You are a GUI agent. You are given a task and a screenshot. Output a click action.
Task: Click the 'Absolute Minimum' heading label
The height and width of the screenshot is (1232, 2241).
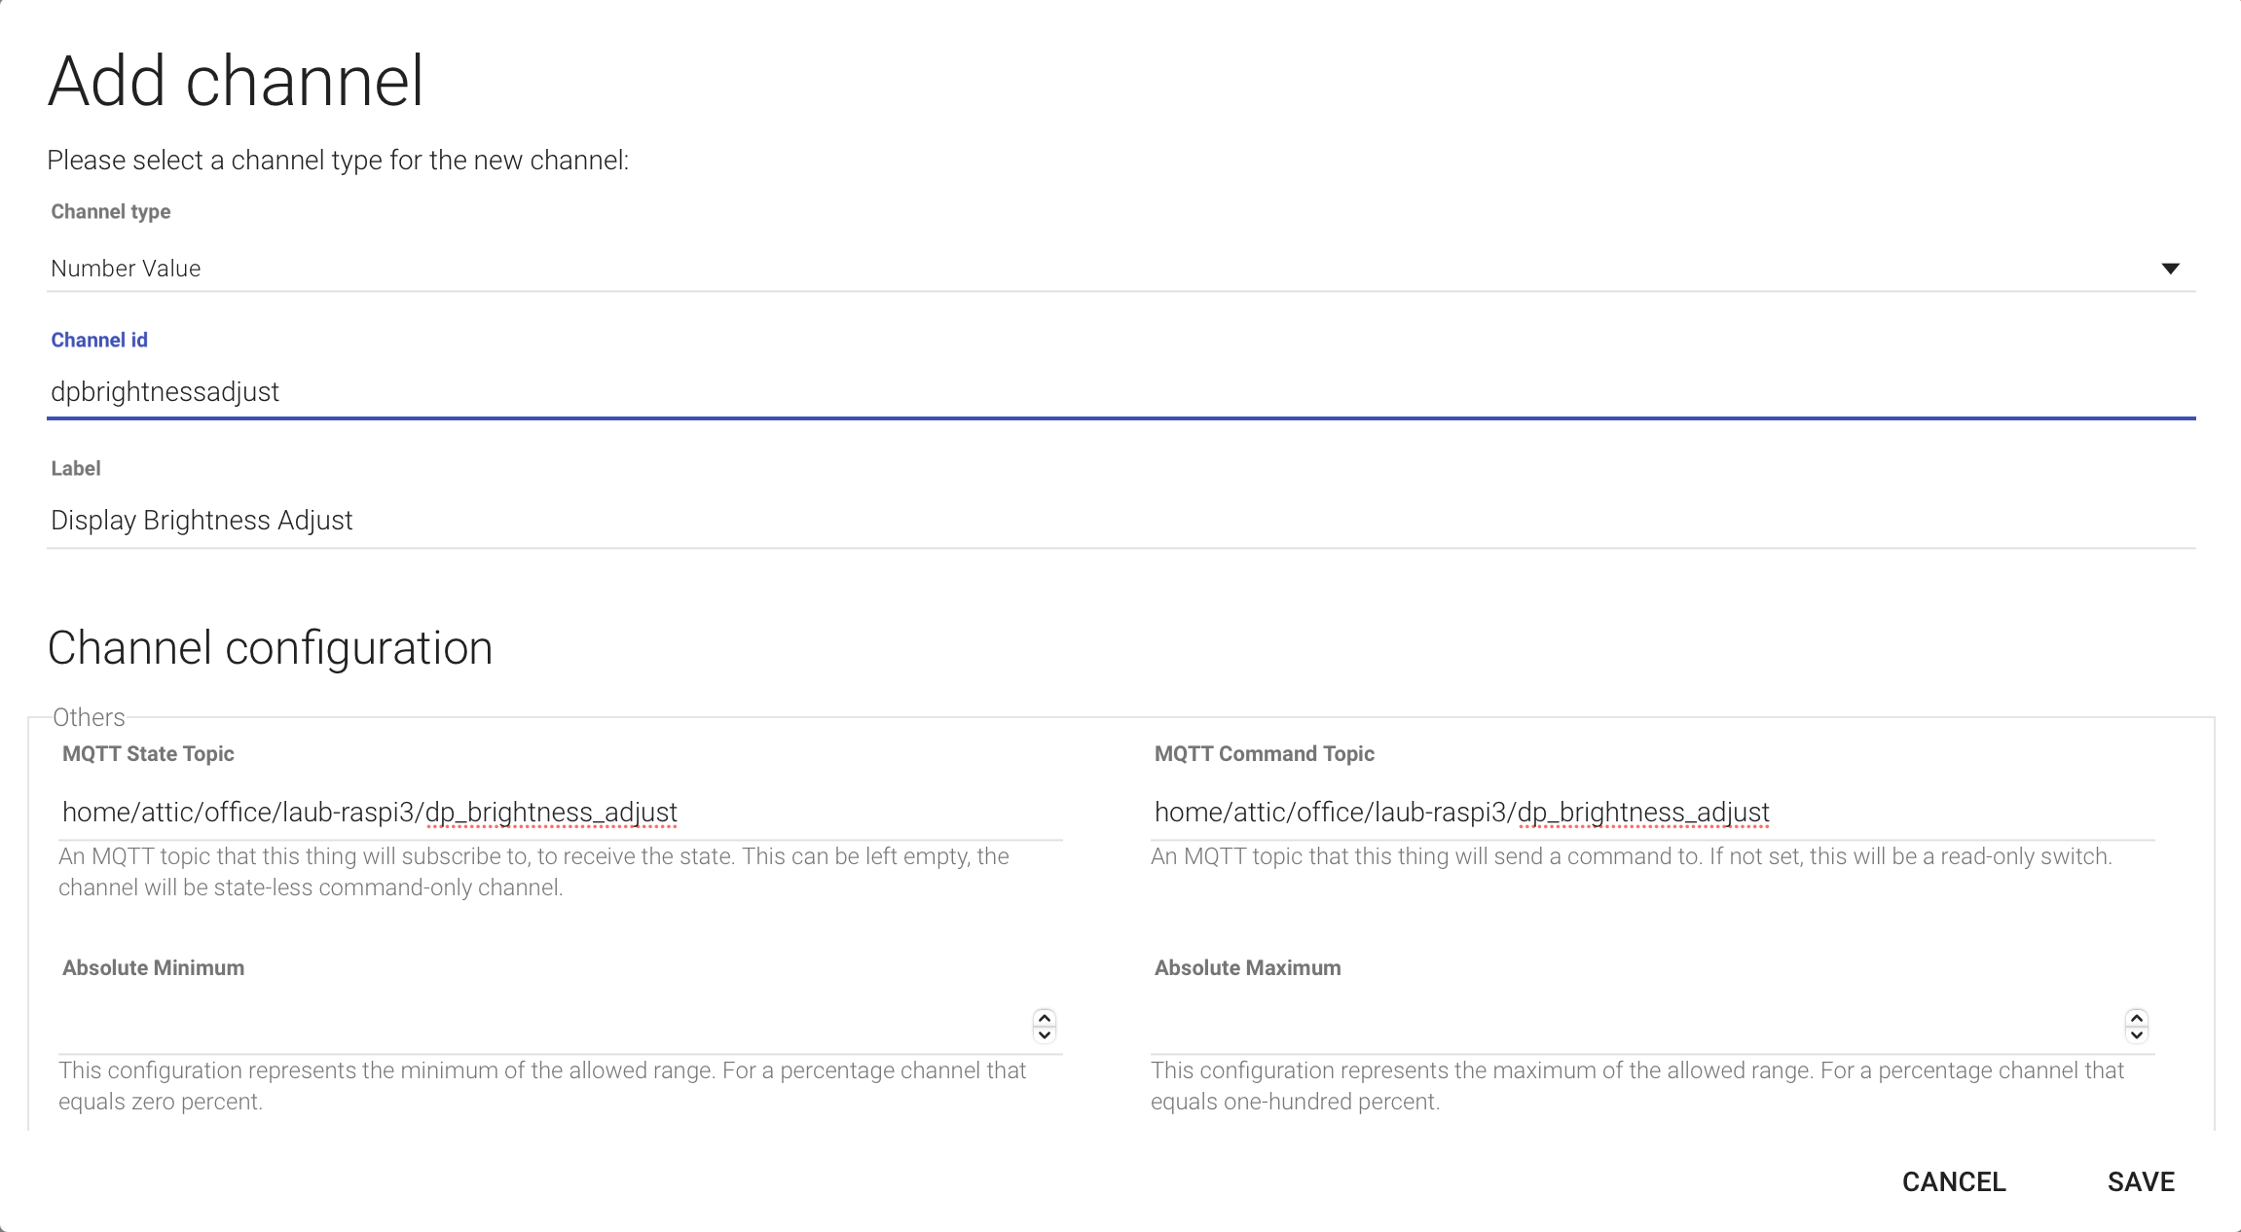153,967
